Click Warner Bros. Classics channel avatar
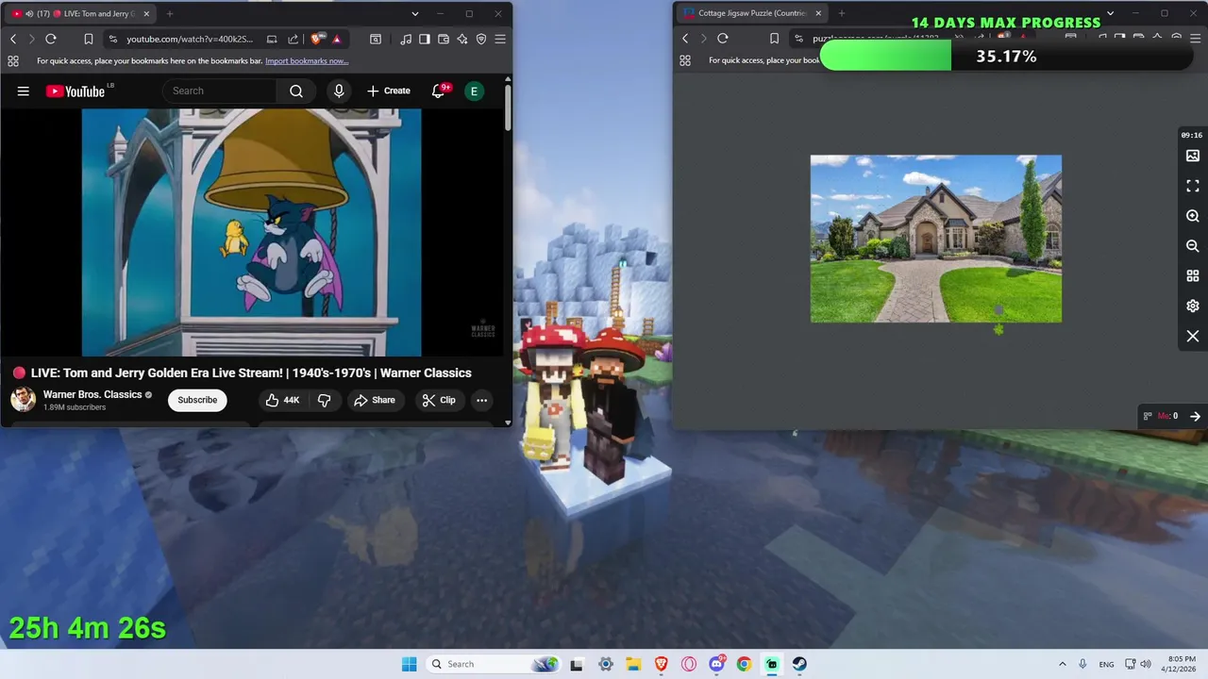This screenshot has width=1208, height=679. tap(23, 400)
